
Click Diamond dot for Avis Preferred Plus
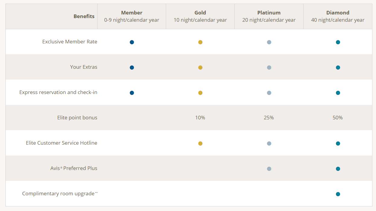coord(338,169)
